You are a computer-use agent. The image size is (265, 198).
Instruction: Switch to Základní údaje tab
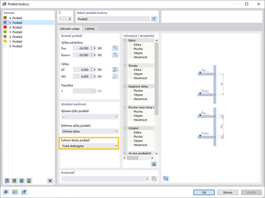coord(70,29)
